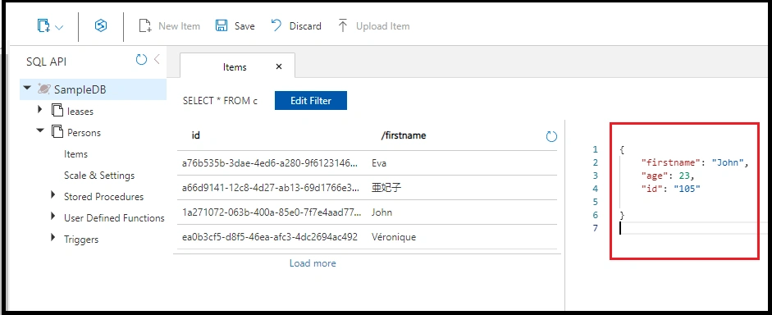Refresh the items list
The height and width of the screenshot is (315, 772).
point(551,137)
